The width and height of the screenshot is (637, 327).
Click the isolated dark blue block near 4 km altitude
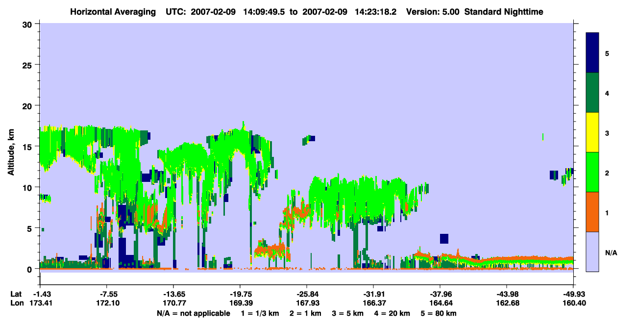click(x=444, y=239)
